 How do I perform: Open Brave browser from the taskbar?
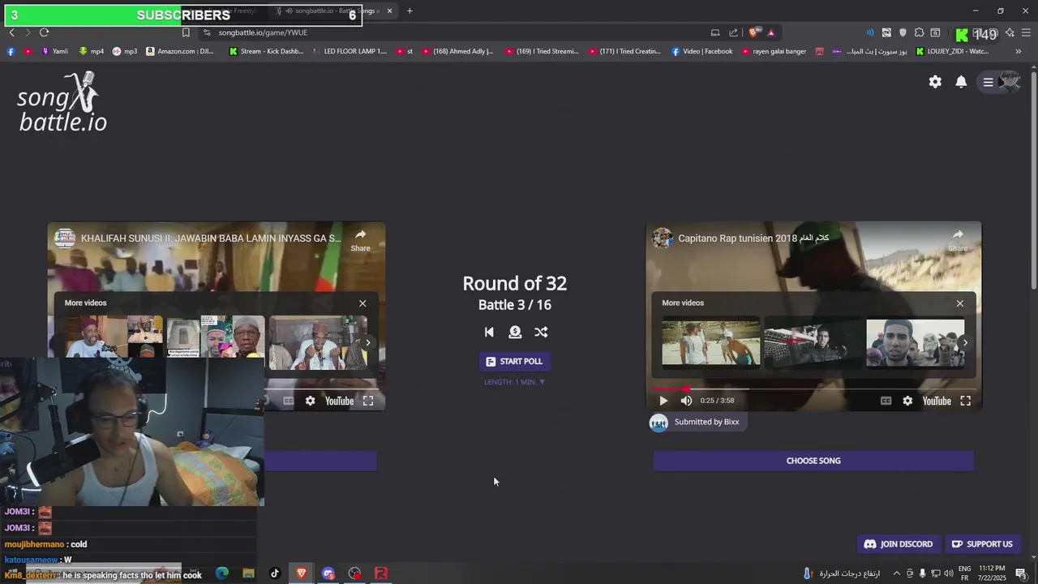pyautogui.click(x=302, y=573)
